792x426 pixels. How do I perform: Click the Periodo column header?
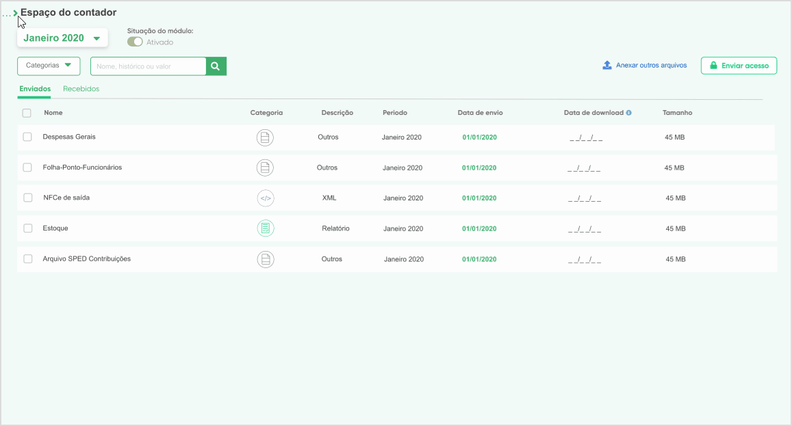394,113
